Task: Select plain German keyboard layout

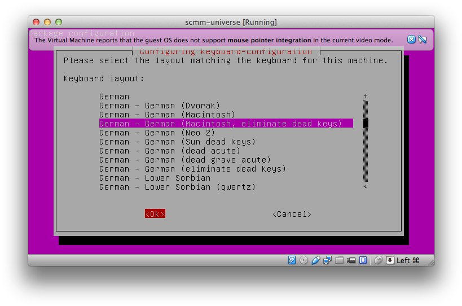Action: coord(115,97)
